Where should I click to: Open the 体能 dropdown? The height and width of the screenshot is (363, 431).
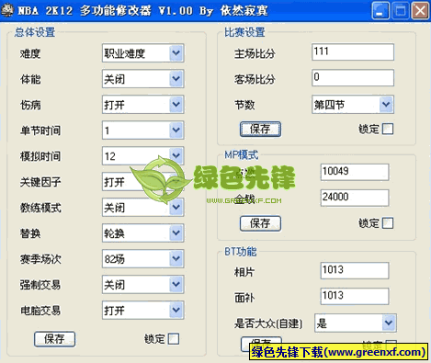click(x=176, y=79)
